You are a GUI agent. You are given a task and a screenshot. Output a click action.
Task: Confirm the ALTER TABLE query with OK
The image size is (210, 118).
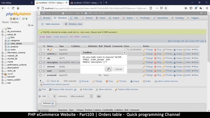tap(108, 69)
